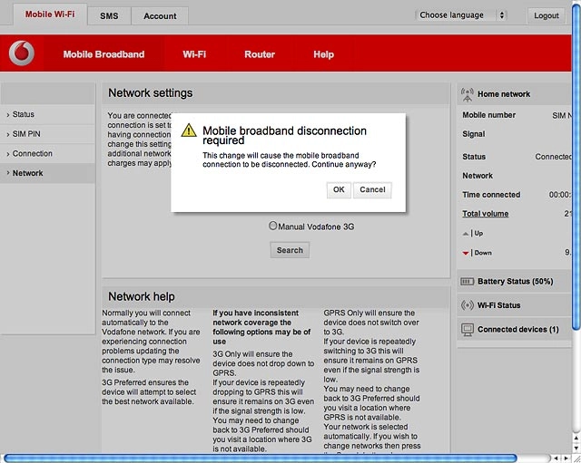Expand the Connected devices (1) panel
Image resolution: width=581 pixels, height=463 pixels.
pyautogui.click(x=515, y=329)
